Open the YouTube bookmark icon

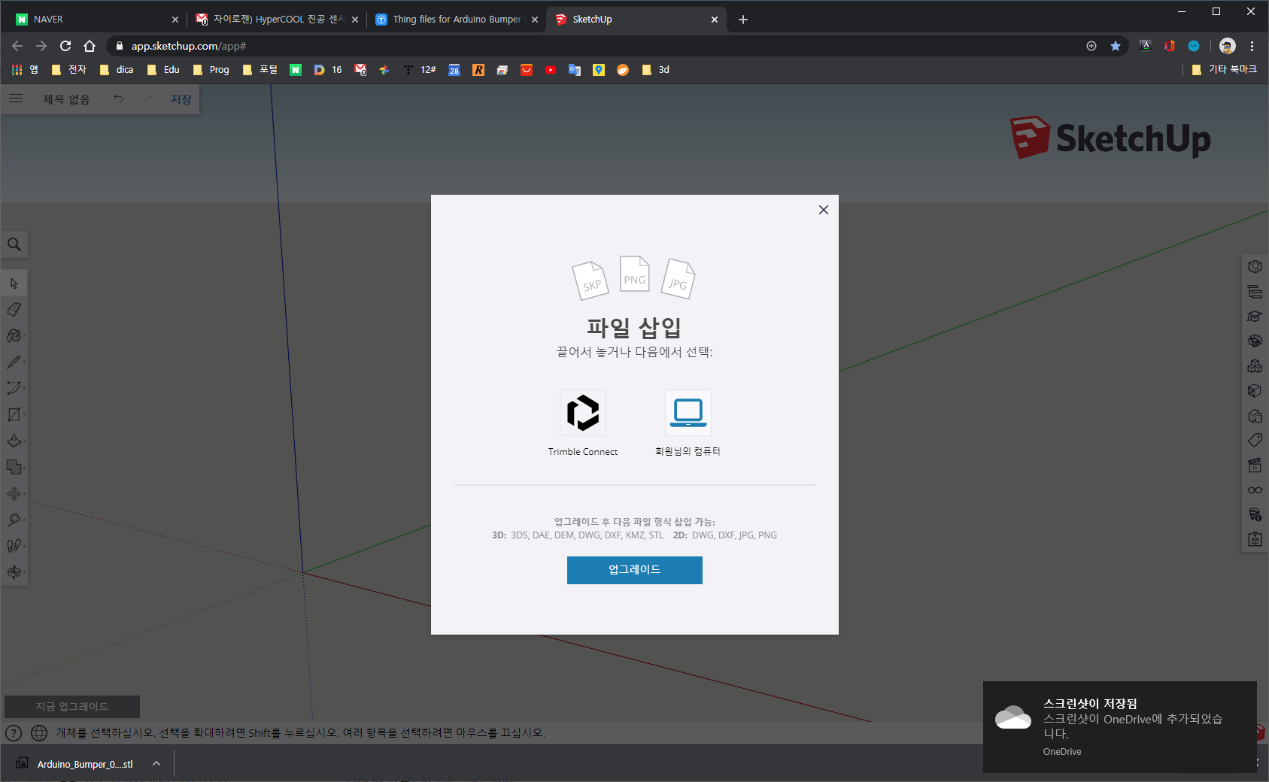point(551,70)
